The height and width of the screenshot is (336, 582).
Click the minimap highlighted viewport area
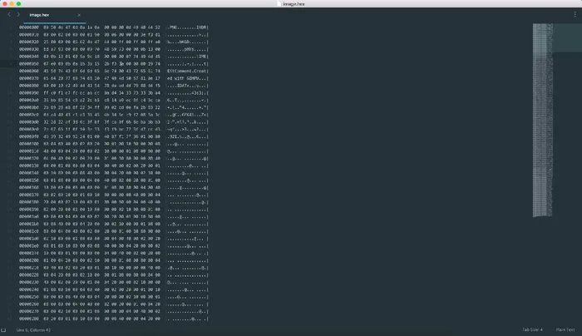(557, 38)
